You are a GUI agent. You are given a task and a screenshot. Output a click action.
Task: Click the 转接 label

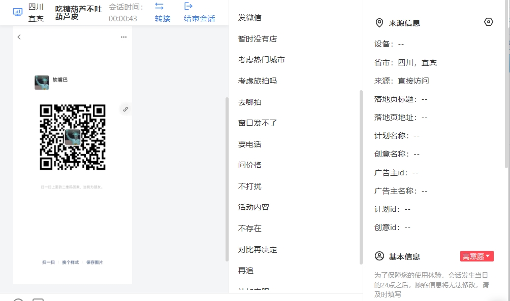pos(163,18)
